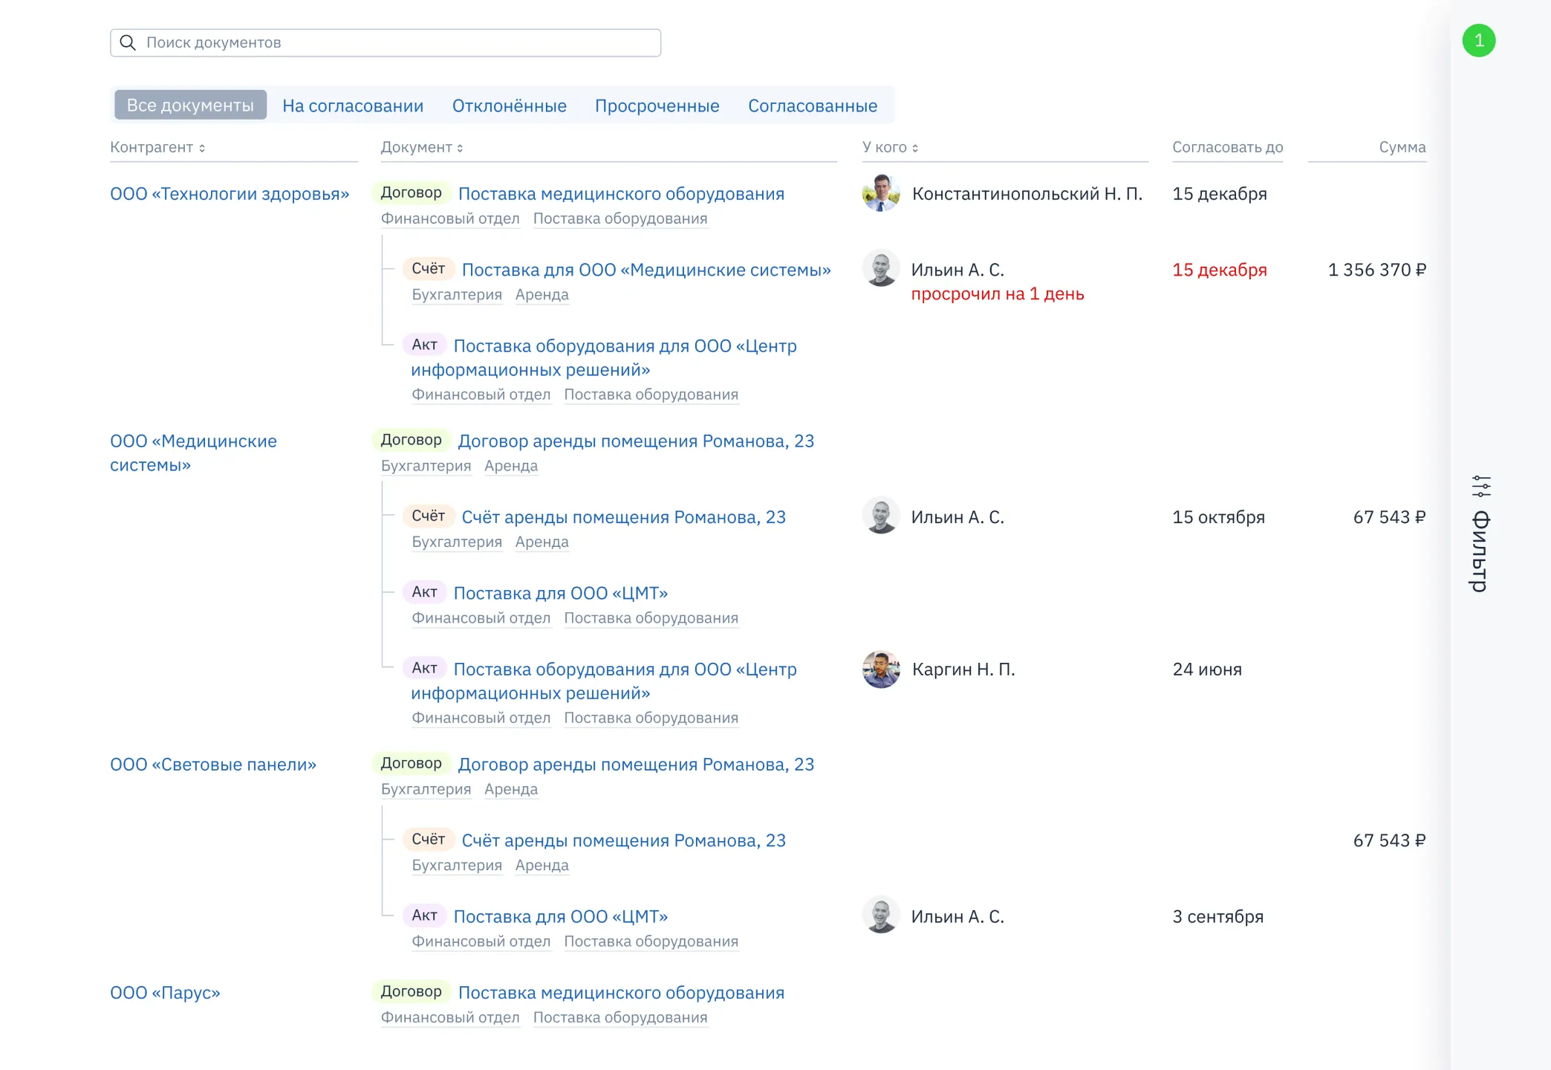Click the Аренда category tag
This screenshot has height=1070, width=1551.
[x=542, y=295]
